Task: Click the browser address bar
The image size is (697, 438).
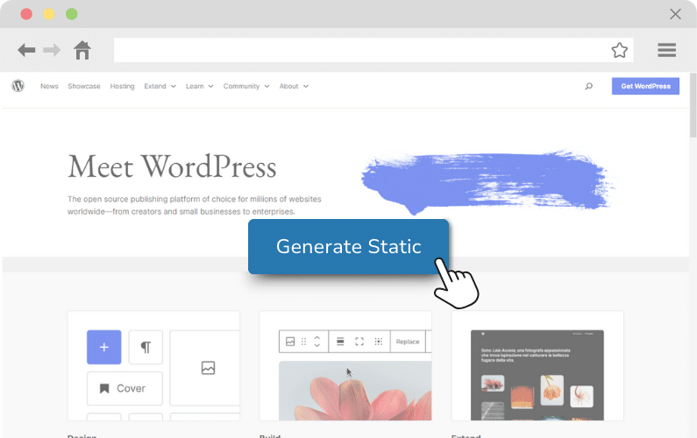Action: (373, 50)
